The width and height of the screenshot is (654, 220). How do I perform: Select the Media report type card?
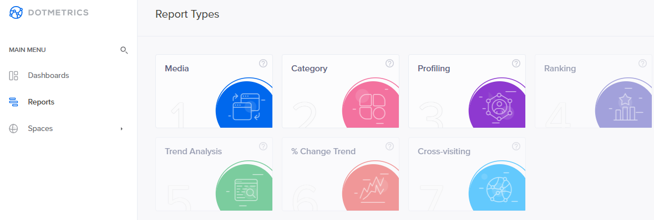[214, 91]
